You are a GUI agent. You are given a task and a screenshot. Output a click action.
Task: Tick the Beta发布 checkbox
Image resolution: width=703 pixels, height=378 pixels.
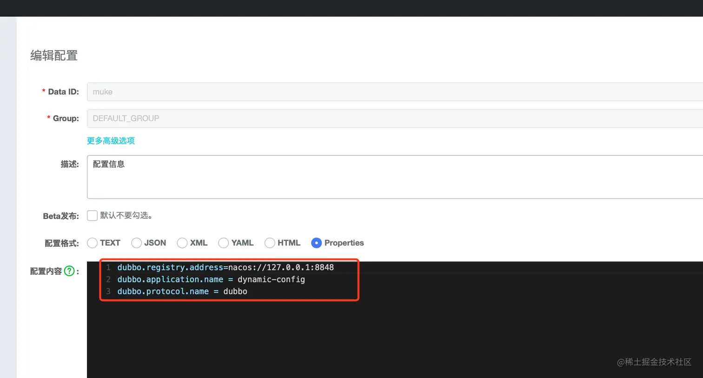[x=92, y=215]
